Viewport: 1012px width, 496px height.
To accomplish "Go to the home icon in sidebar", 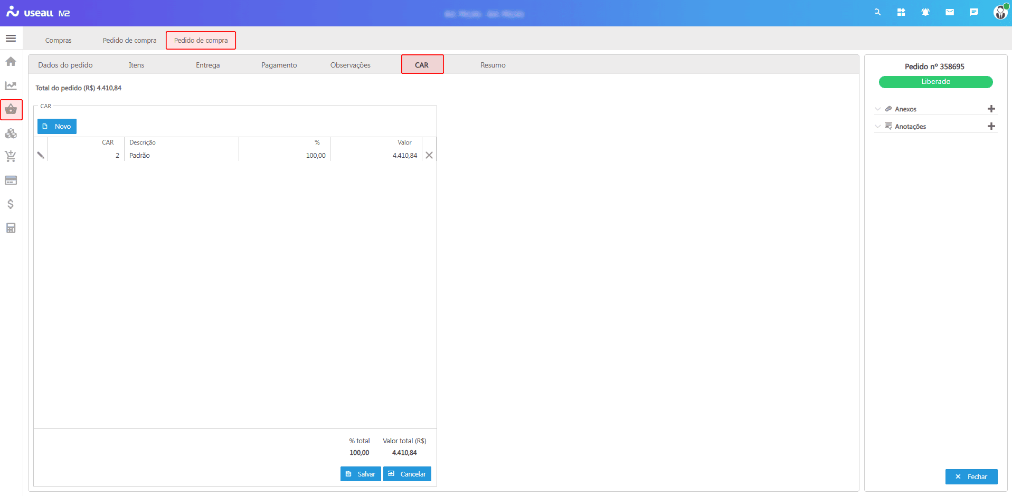I will point(11,62).
